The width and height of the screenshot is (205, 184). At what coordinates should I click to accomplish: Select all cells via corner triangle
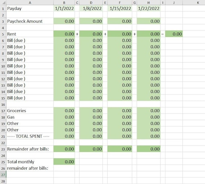3,3
